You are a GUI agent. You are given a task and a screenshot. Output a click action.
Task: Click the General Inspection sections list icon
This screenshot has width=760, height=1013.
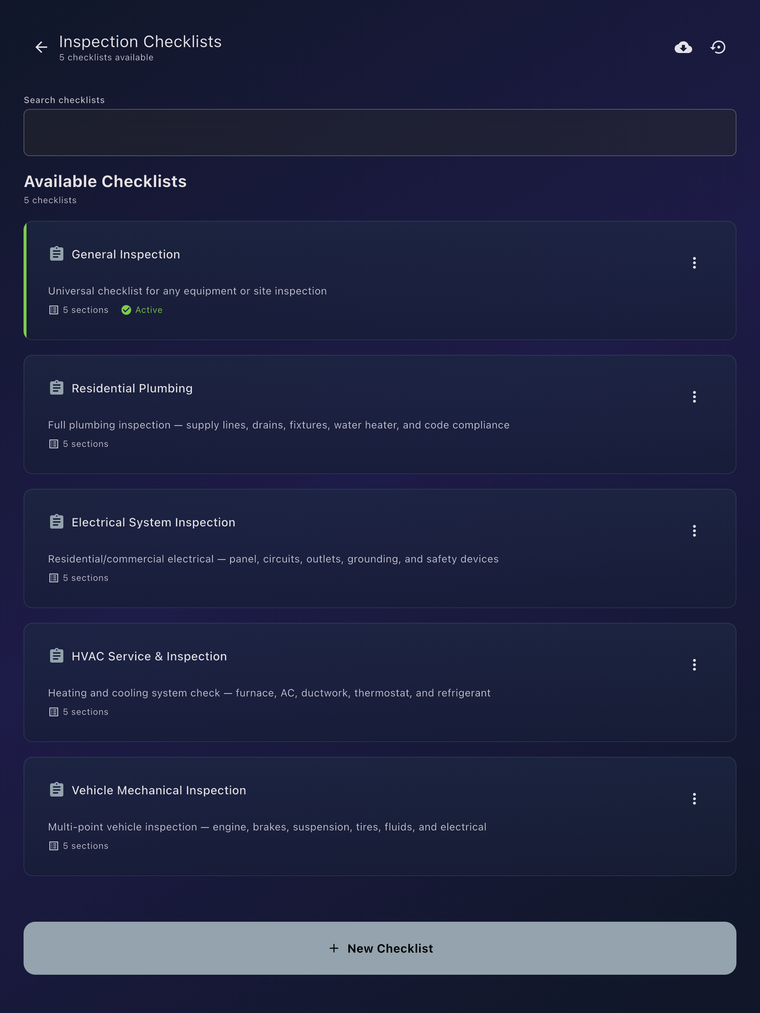click(54, 310)
